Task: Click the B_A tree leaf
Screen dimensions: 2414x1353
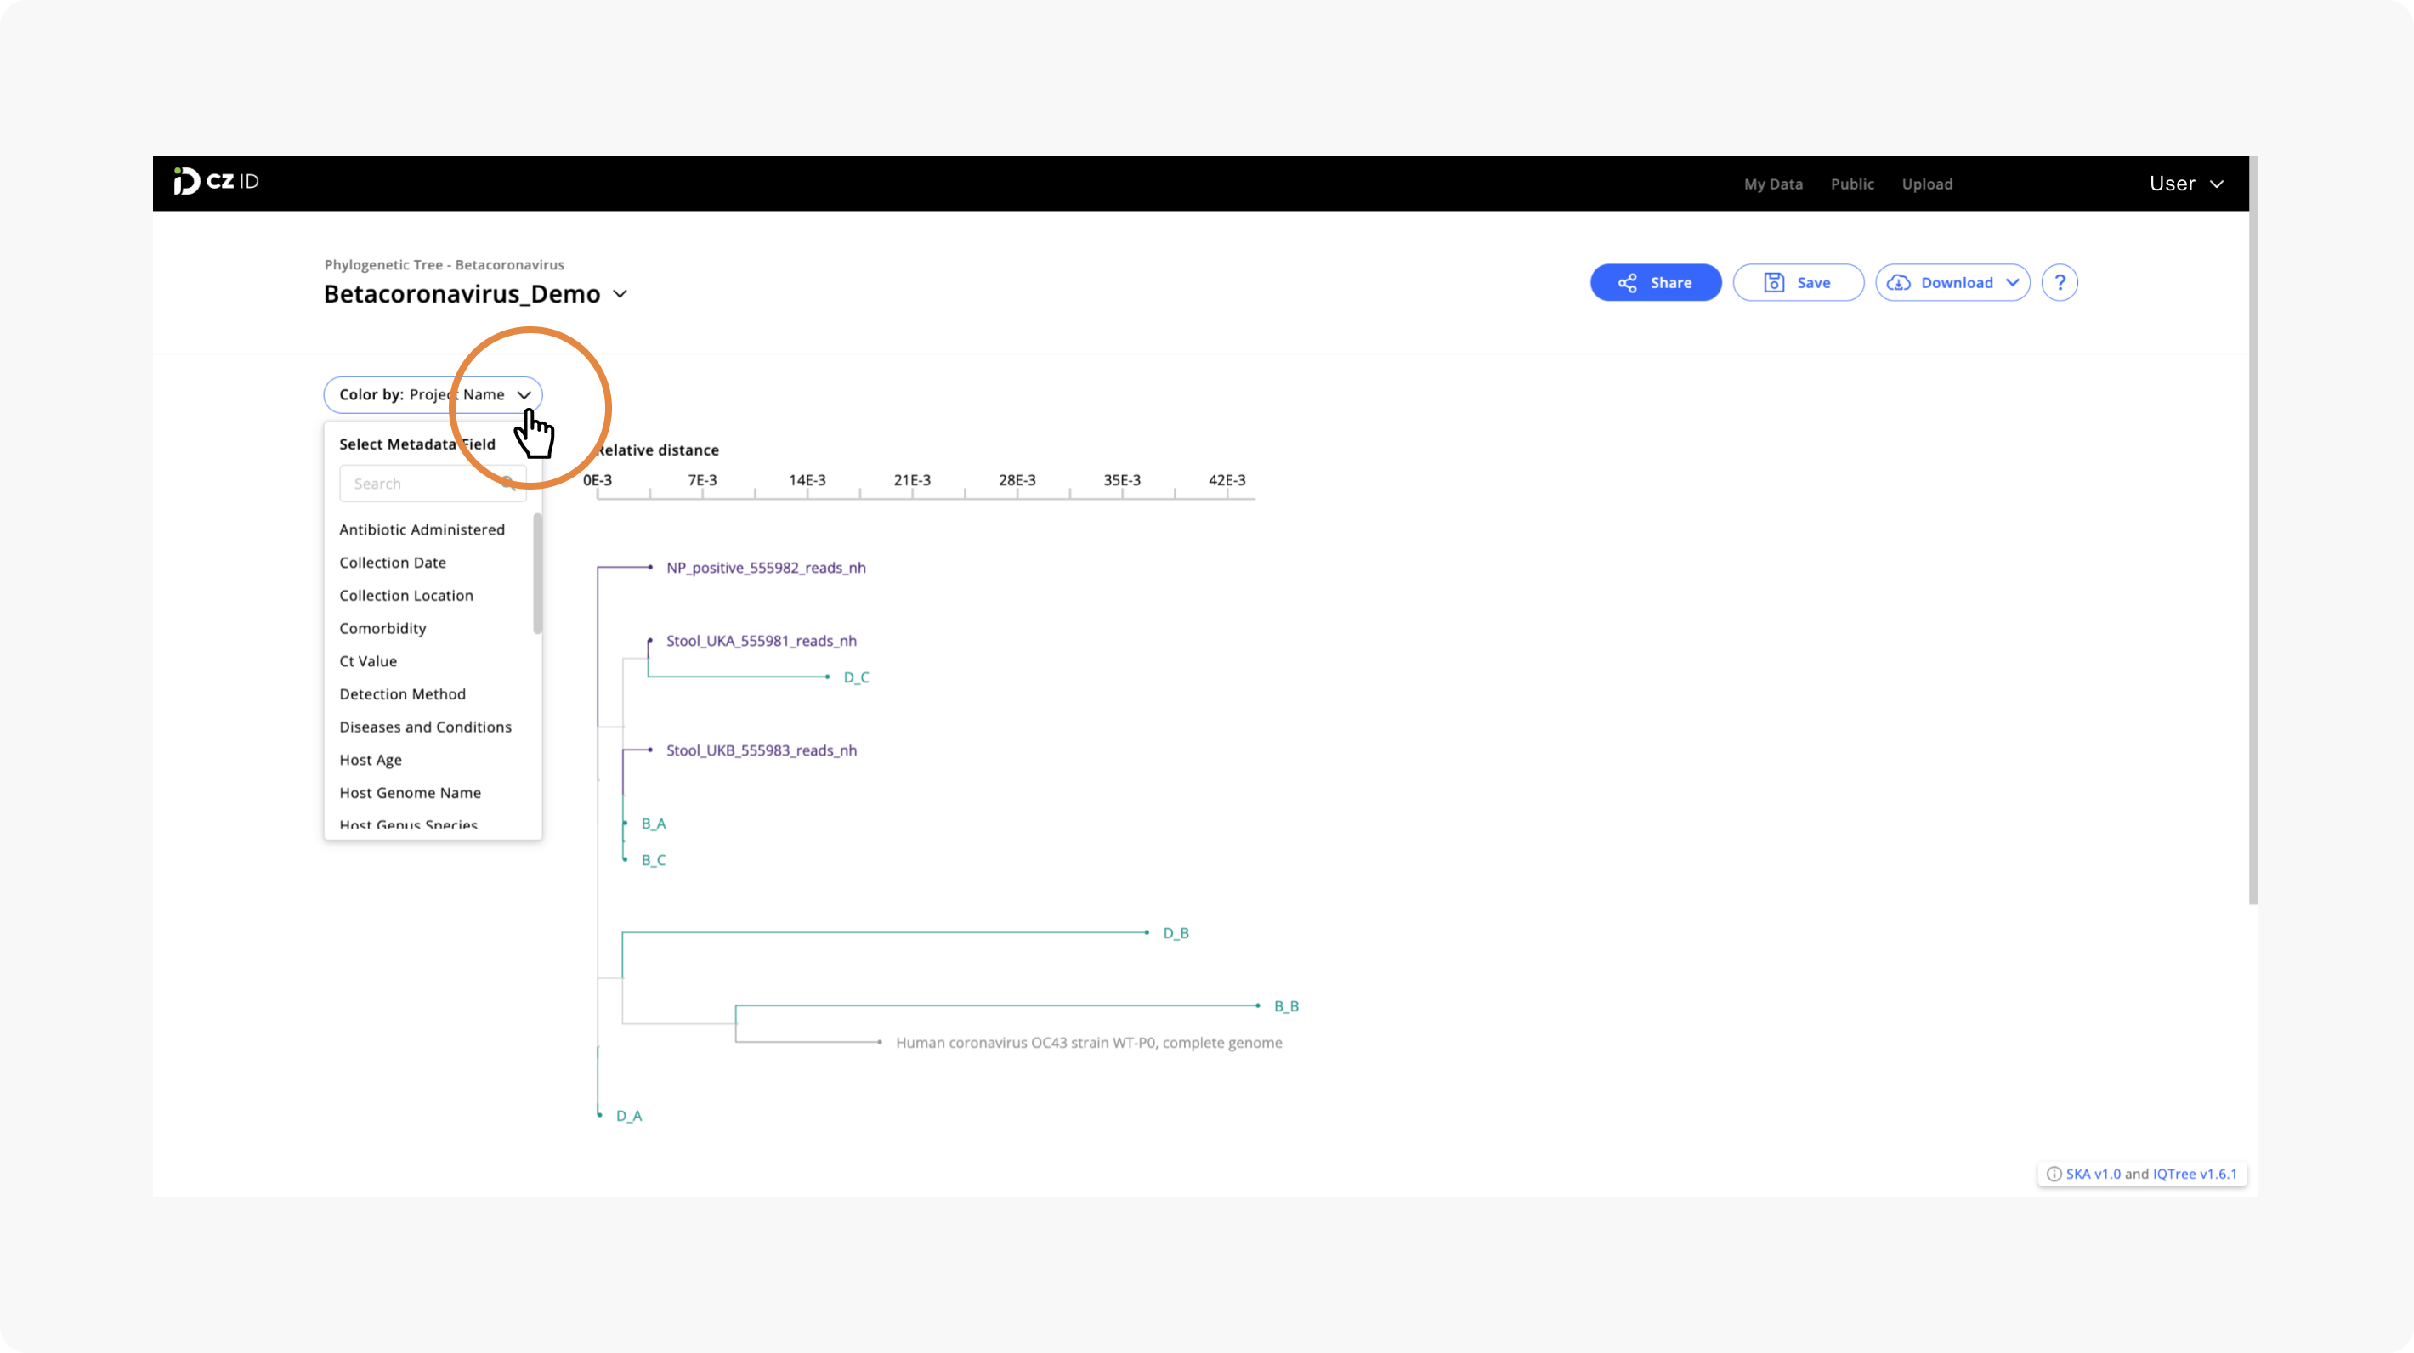Action: click(653, 824)
